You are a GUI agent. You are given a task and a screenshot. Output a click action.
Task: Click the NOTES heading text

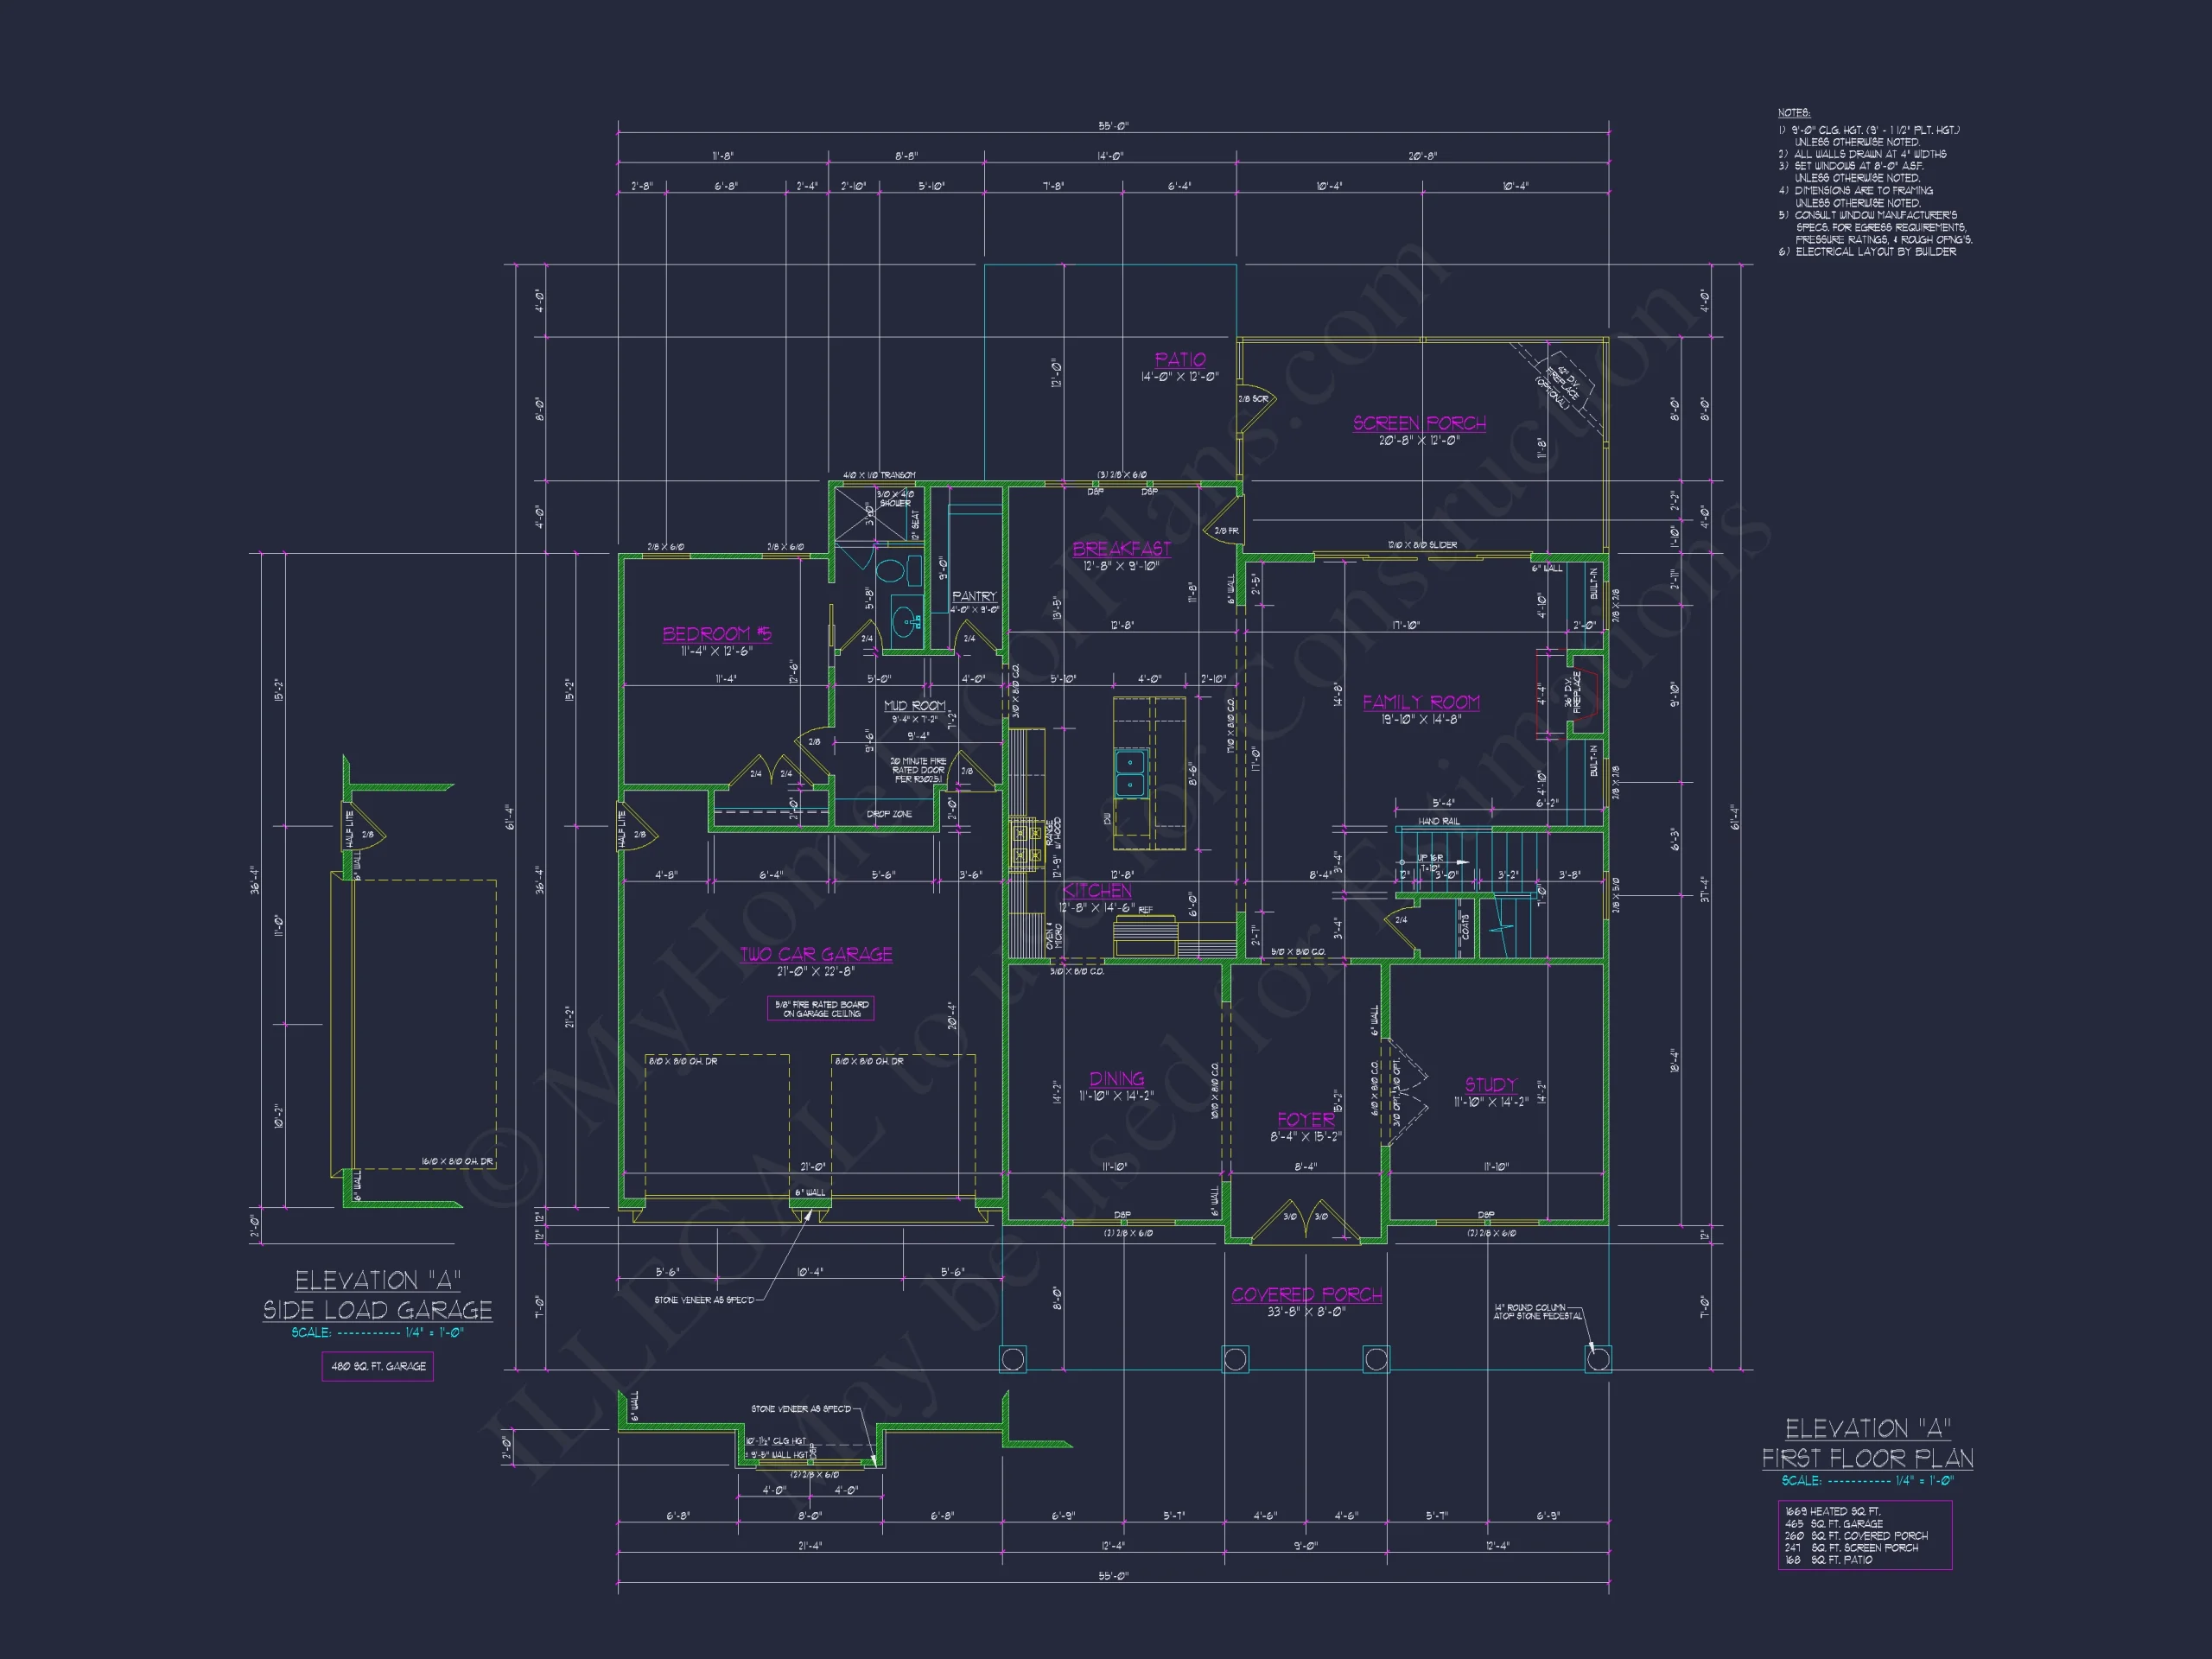[1794, 113]
